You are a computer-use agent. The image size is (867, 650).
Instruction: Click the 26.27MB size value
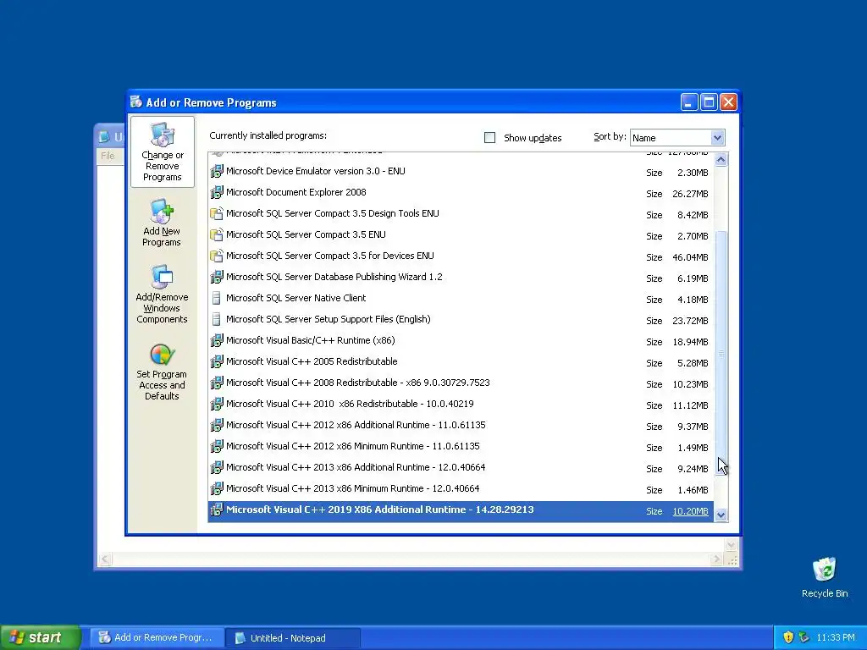(x=690, y=194)
